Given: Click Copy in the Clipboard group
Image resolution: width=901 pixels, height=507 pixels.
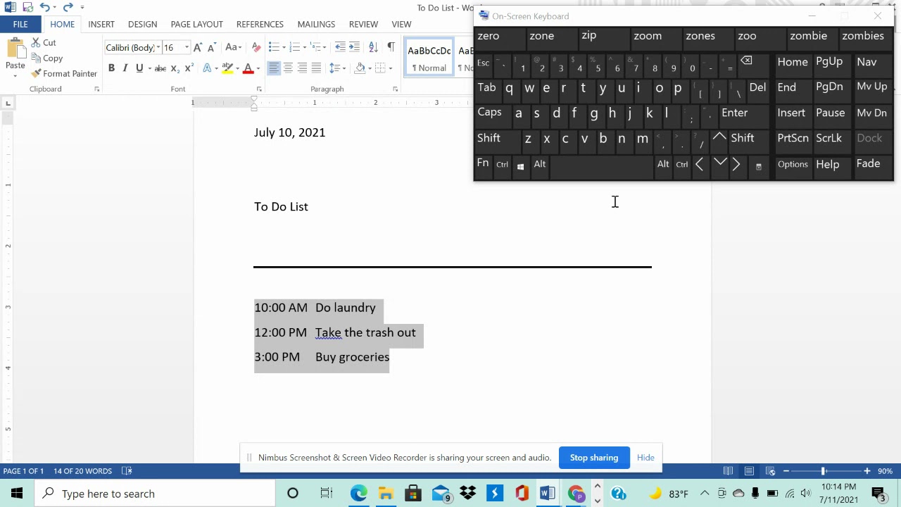Looking at the screenshot, I should [46, 58].
